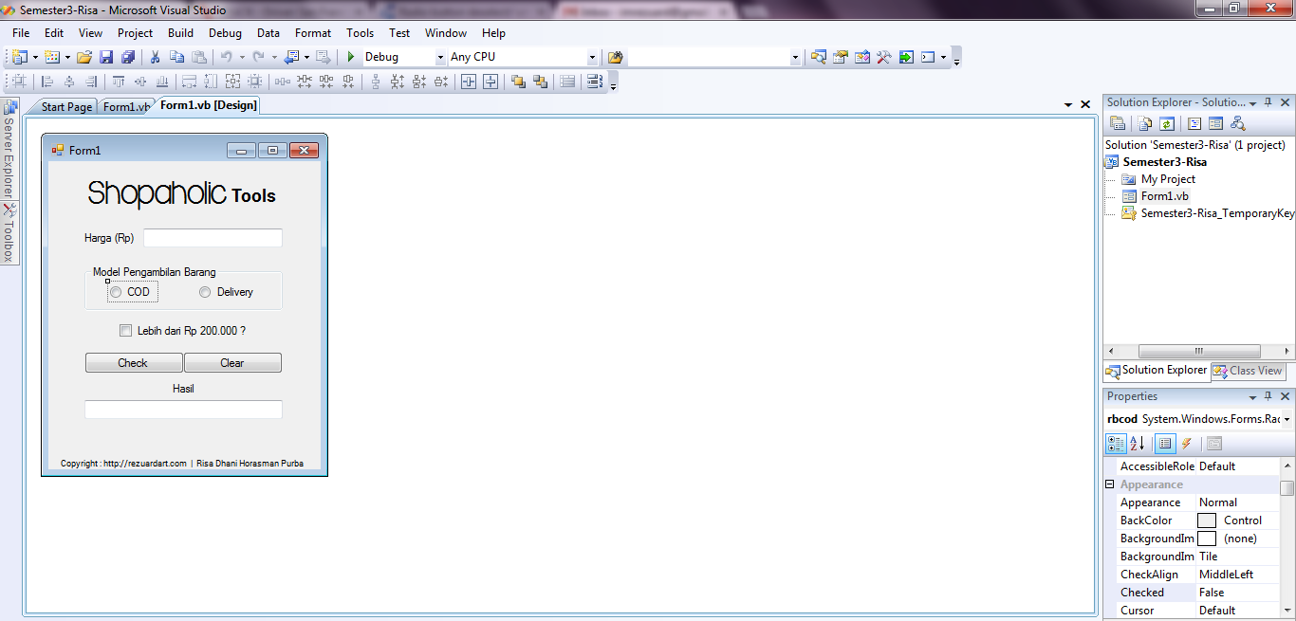The width and height of the screenshot is (1296, 621).
Task: Click the Find in Files icon
Action: 615,57
